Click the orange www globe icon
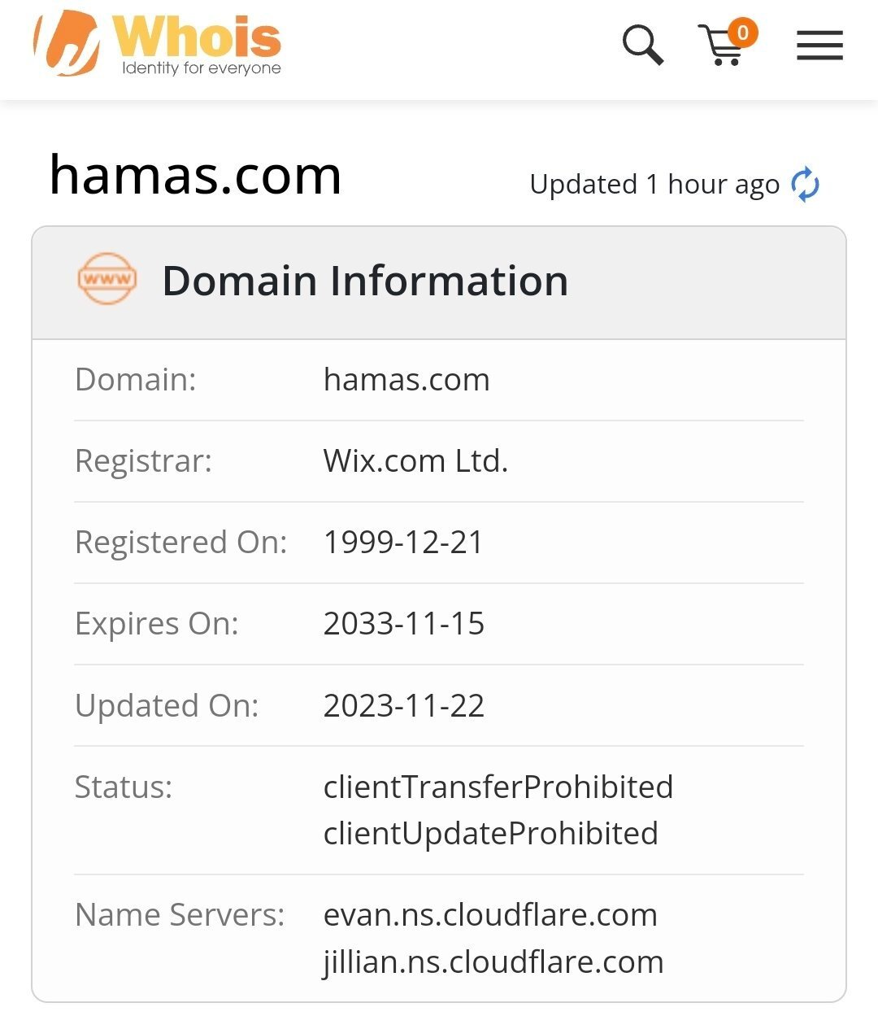The width and height of the screenshot is (878, 1029). click(107, 279)
